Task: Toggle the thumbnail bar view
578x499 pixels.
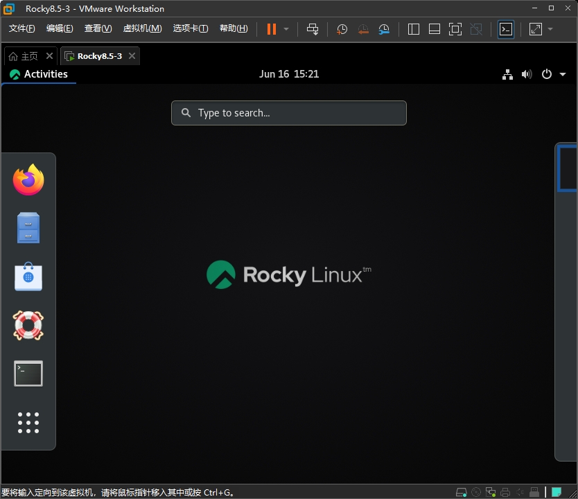Action: click(435, 29)
